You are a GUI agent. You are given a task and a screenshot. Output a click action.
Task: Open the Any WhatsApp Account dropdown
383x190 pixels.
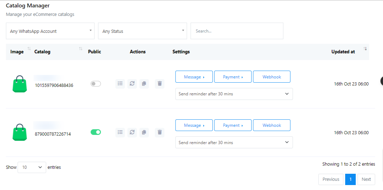(50, 31)
